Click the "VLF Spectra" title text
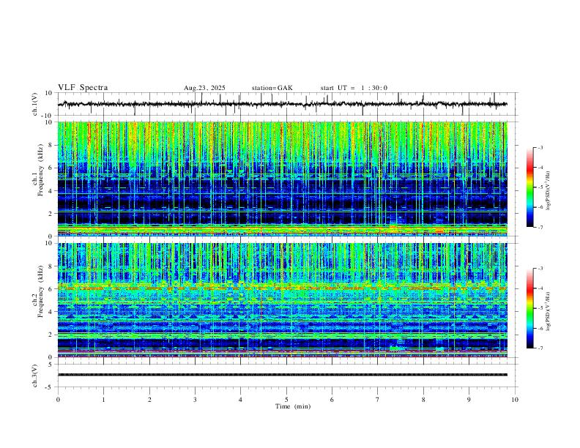This screenshot has height=448, width=580. (x=83, y=88)
